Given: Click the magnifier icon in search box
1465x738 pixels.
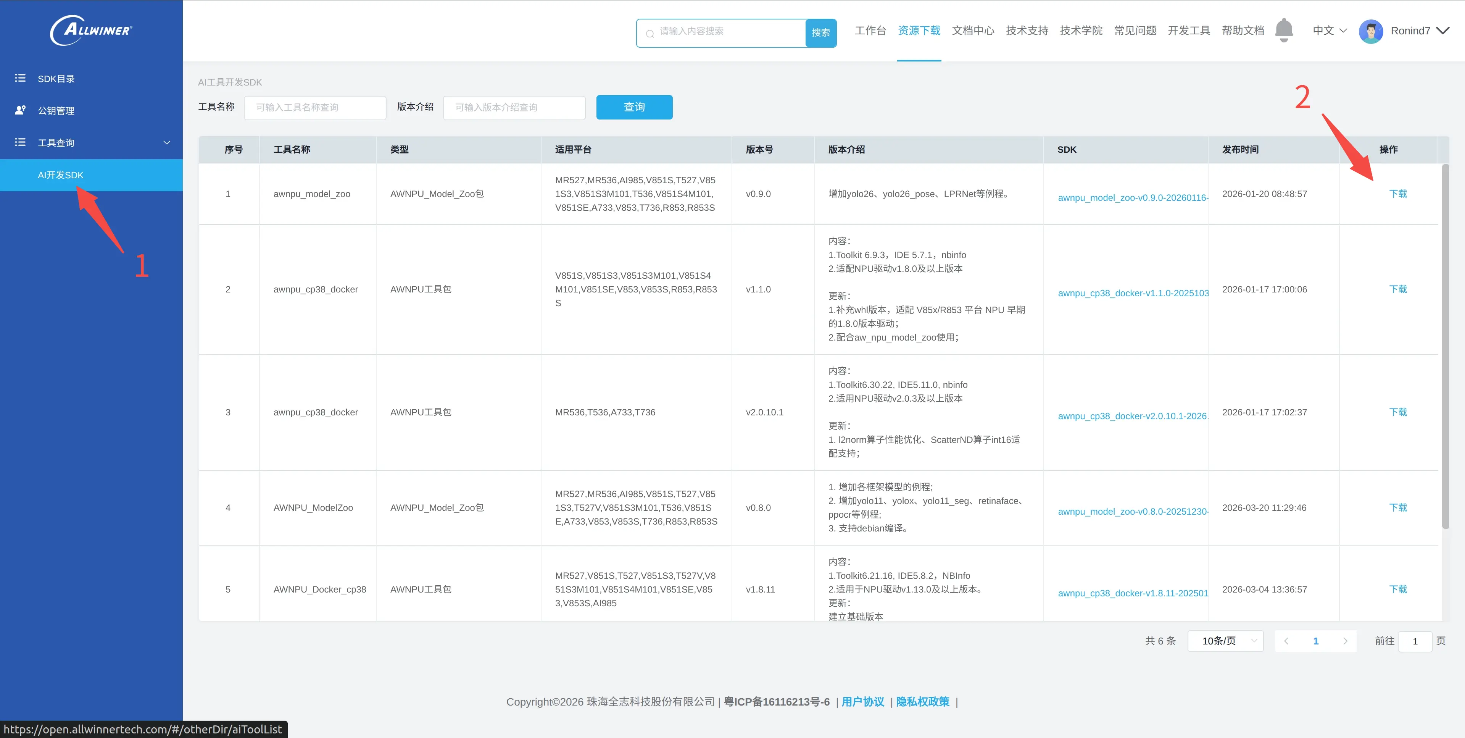Looking at the screenshot, I should [649, 34].
